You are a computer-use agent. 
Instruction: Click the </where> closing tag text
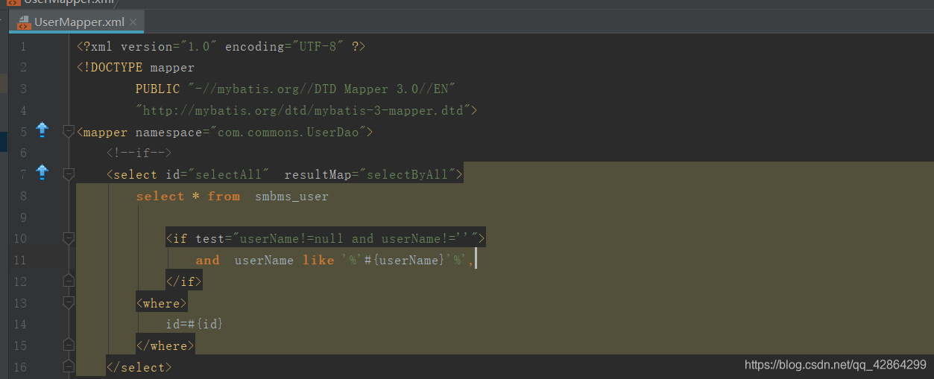(165, 345)
